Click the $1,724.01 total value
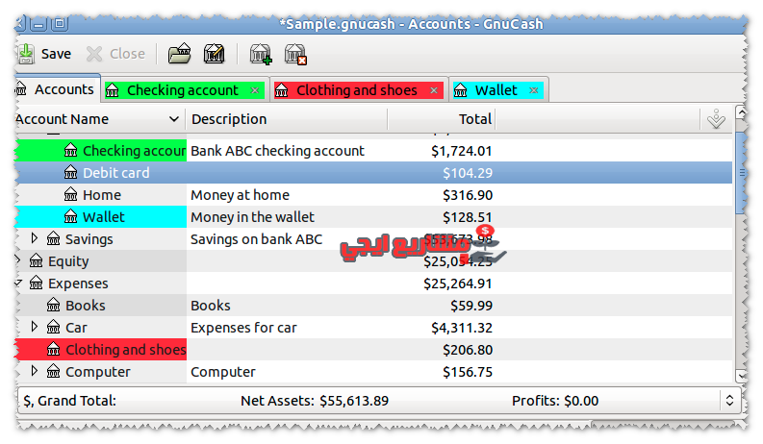 [461, 151]
